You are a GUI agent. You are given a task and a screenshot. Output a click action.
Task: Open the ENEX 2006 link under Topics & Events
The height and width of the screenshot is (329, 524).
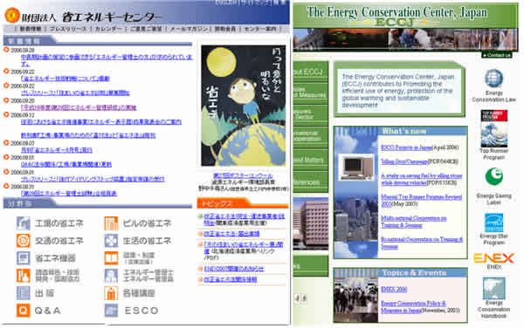click(x=394, y=289)
